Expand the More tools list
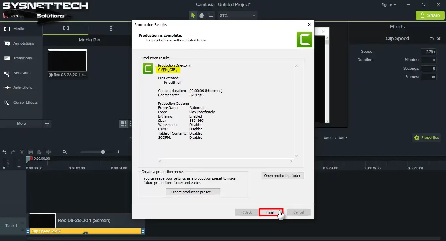 pyautogui.click(x=21, y=123)
